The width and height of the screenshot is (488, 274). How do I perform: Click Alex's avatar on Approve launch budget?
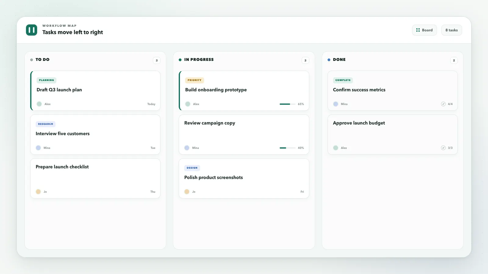[x=335, y=148]
